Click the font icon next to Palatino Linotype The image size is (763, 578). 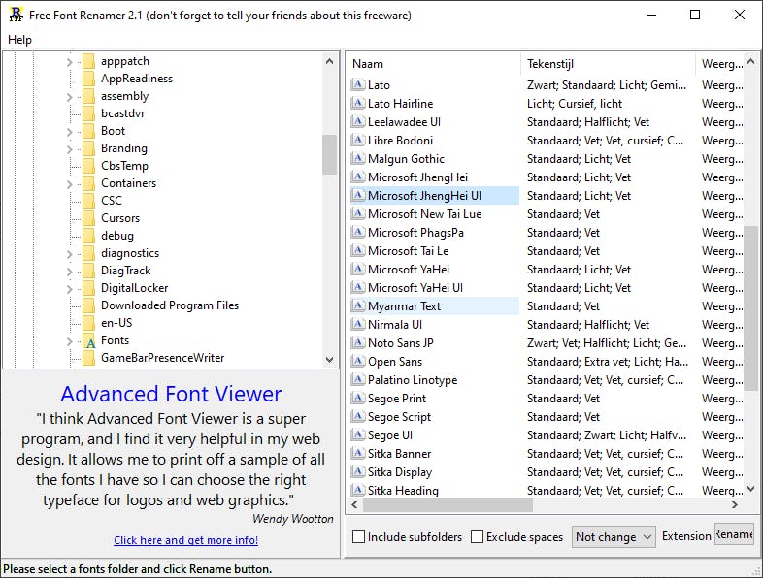pos(357,380)
